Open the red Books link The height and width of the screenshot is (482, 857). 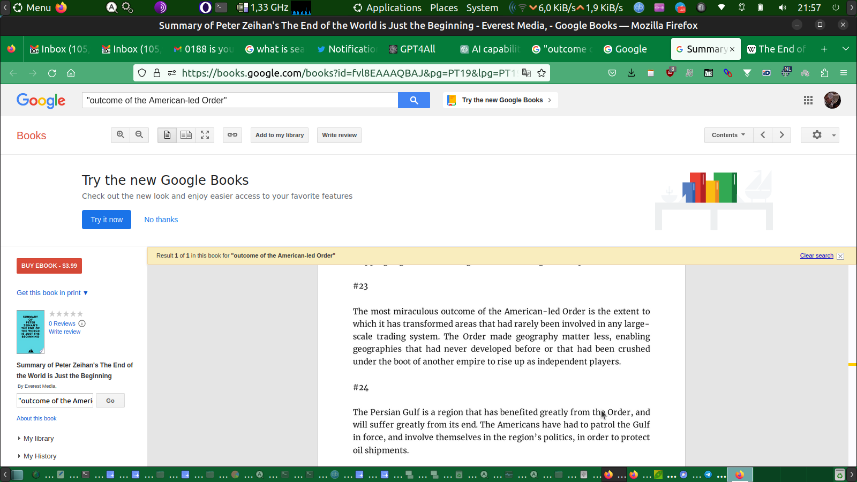point(32,135)
